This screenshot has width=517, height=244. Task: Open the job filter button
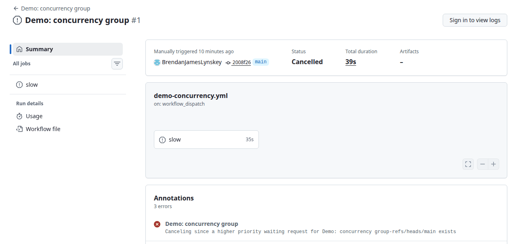point(117,64)
